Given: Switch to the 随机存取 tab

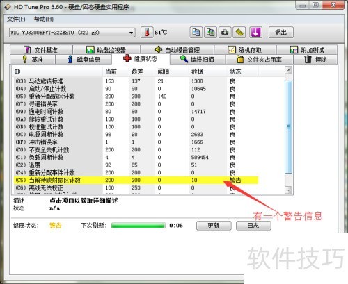Looking at the screenshot, I should coord(245,50).
